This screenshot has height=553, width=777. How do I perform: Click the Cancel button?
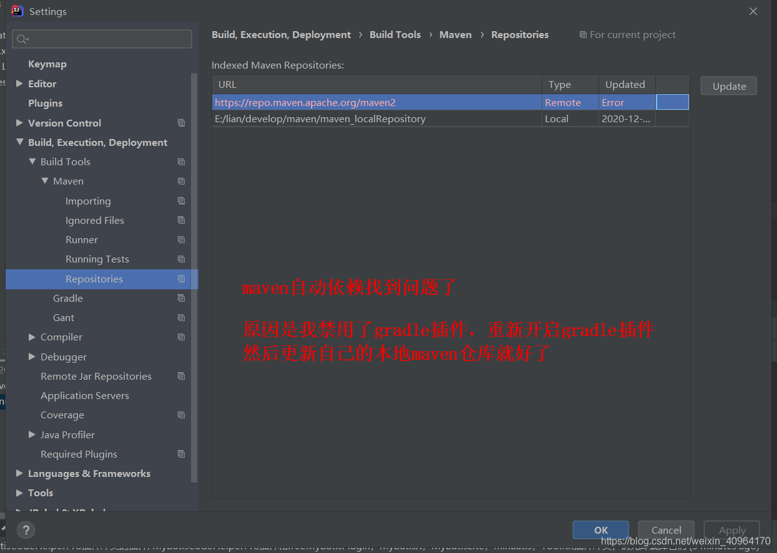[x=666, y=530]
